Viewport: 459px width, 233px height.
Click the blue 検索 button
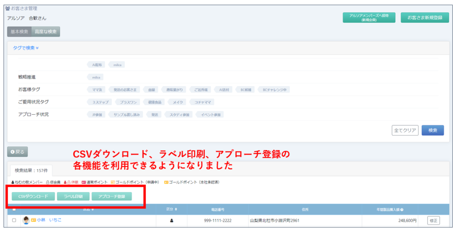[x=433, y=130]
